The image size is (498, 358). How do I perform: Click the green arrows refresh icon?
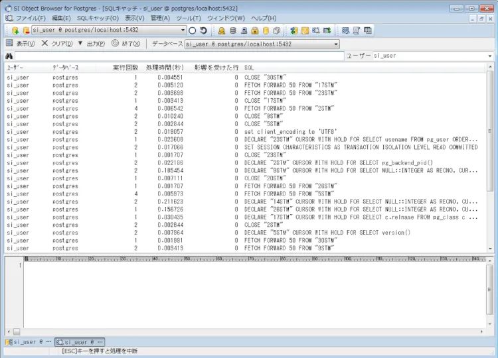(294, 30)
